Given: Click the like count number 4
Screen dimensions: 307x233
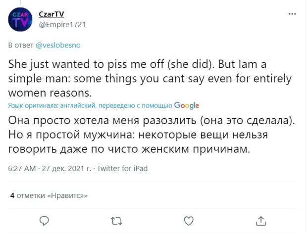Looking at the screenshot, I should click(12, 195).
